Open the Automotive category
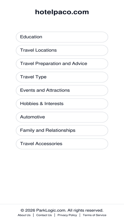This screenshot has height=221, width=124. (x=62, y=117)
